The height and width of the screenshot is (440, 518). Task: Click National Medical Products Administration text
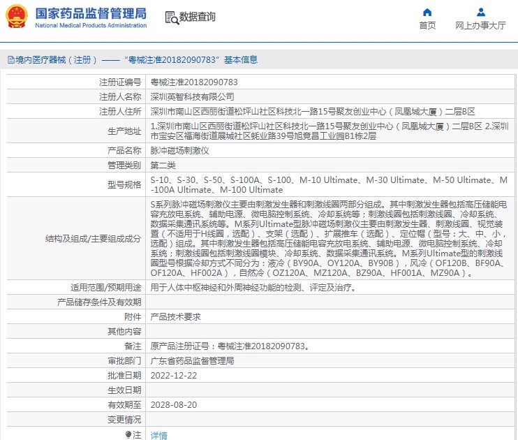coord(91,25)
